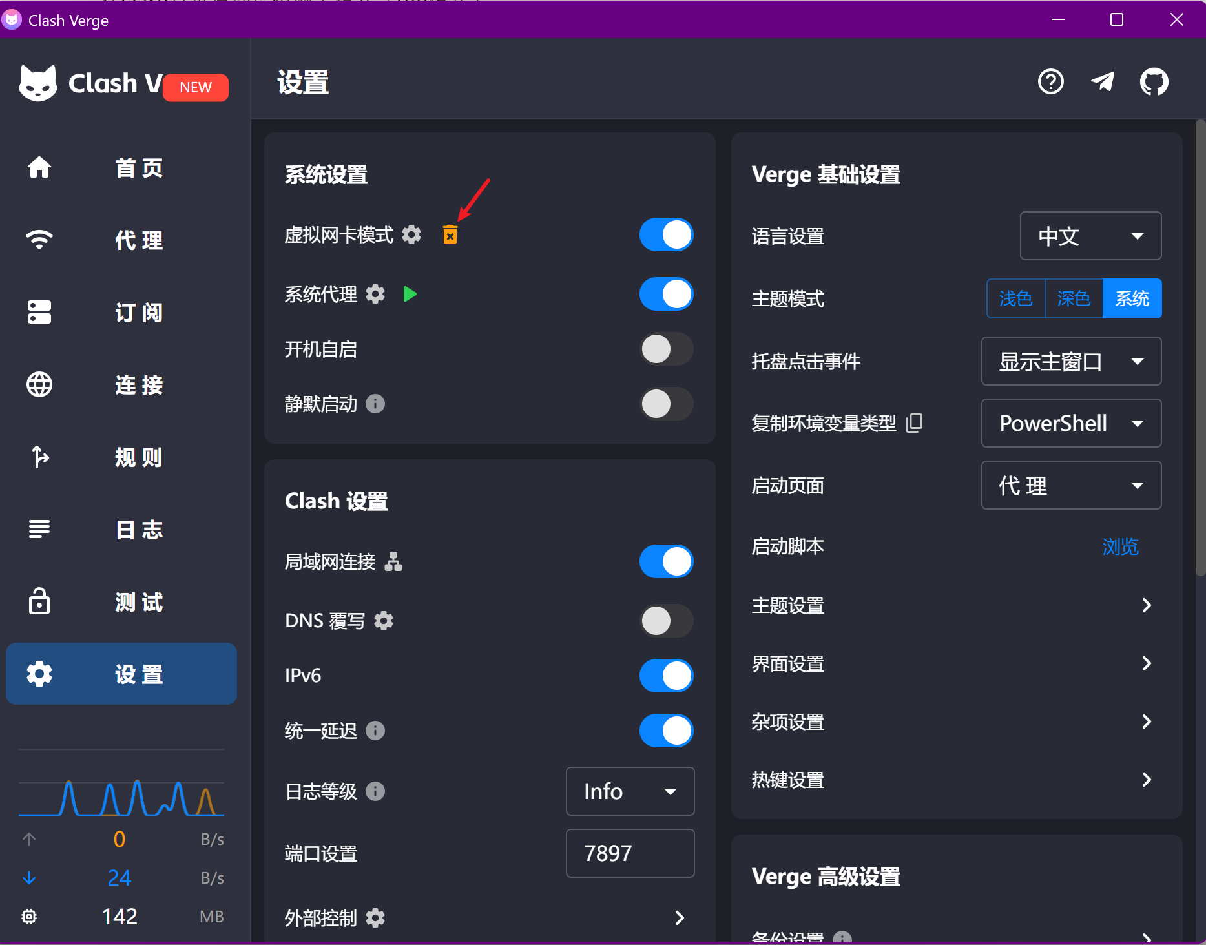Image resolution: width=1206 pixels, height=945 pixels.
Task: Disable the 虚拟网卡模式 toggle
Action: (666, 234)
